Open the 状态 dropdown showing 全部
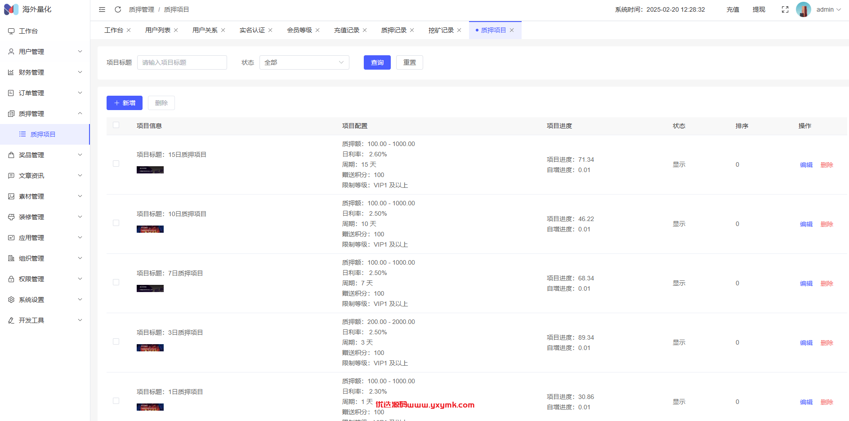This screenshot has height=421, width=849. (x=304, y=62)
